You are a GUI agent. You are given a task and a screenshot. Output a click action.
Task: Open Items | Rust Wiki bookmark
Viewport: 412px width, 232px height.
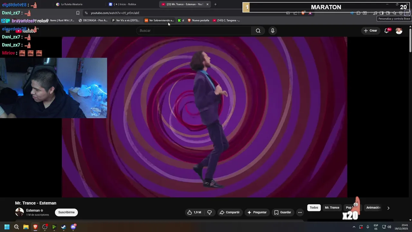click(x=60, y=20)
